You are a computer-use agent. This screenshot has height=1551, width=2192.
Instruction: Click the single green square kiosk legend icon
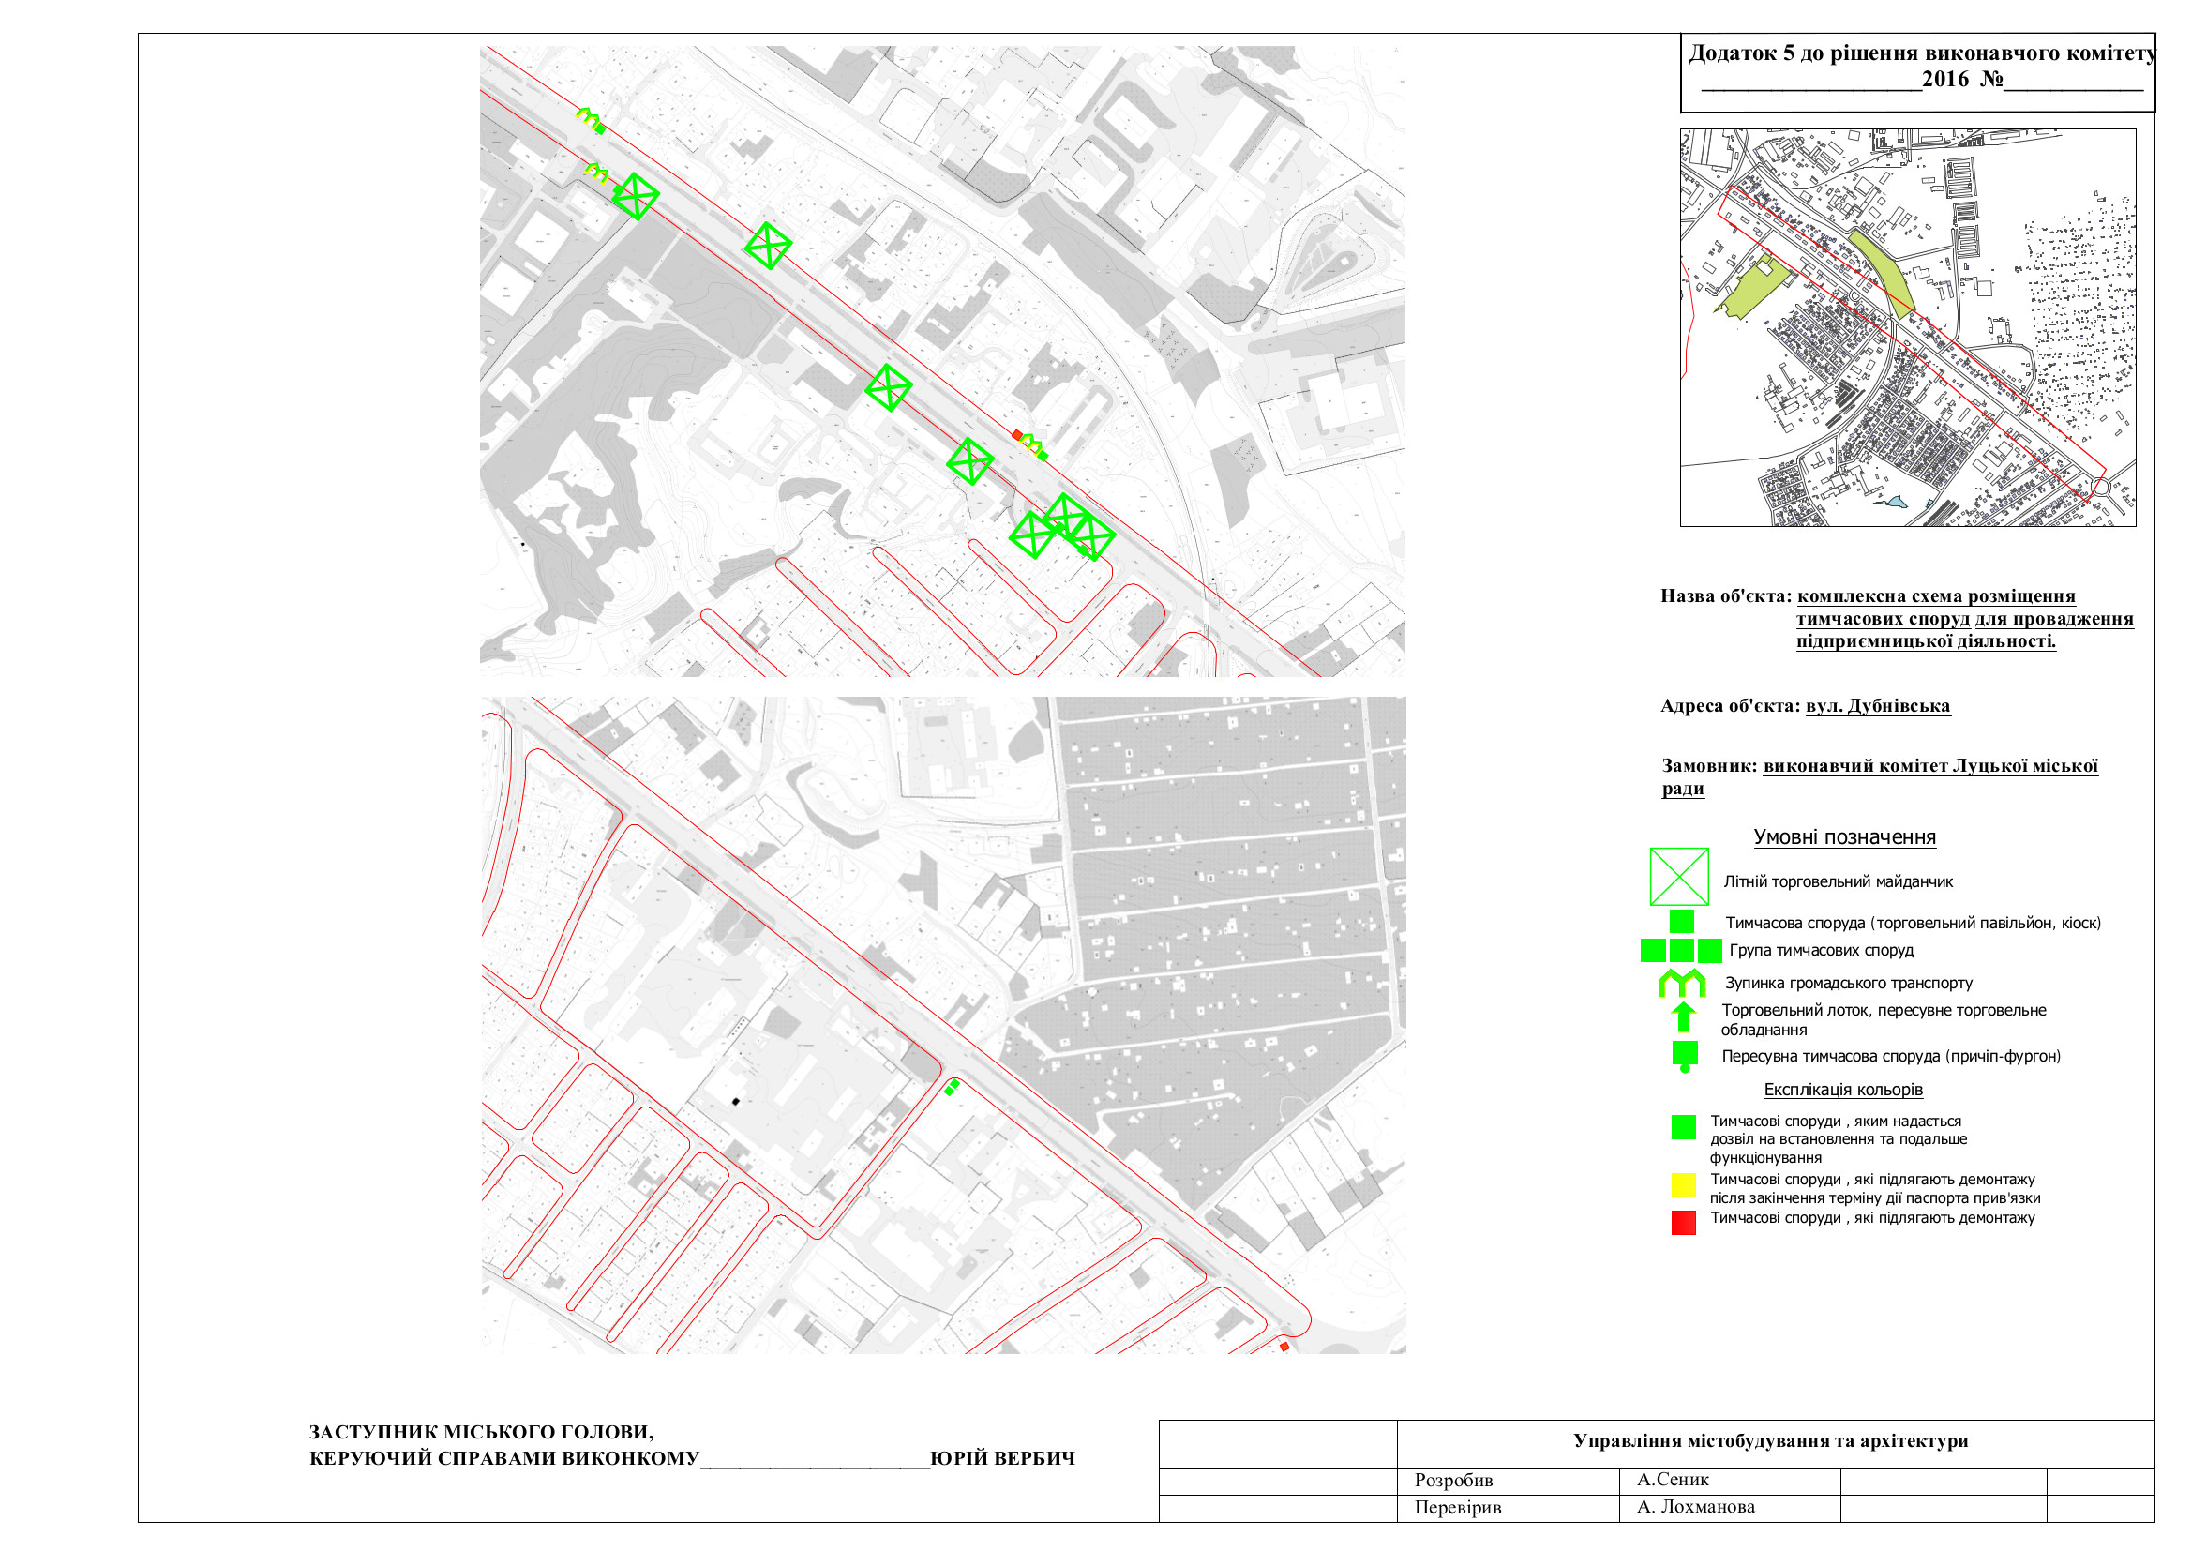click(1681, 922)
